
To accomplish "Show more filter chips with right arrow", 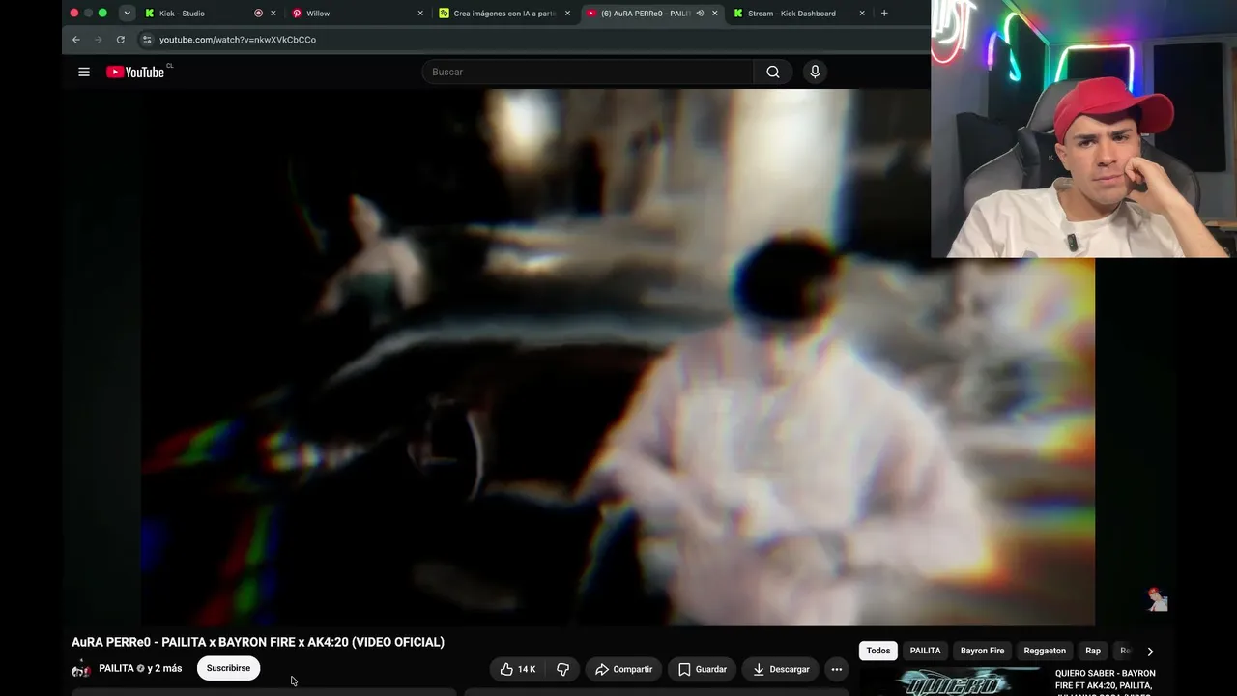I will tap(1150, 652).
